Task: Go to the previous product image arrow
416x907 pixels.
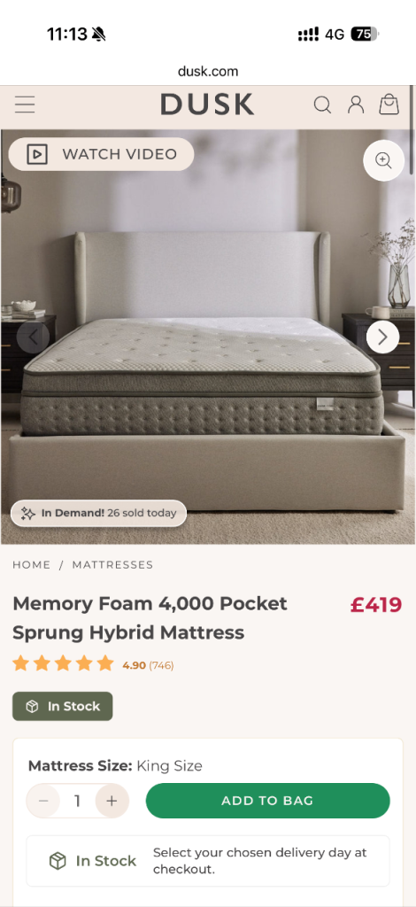Action: click(x=33, y=337)
